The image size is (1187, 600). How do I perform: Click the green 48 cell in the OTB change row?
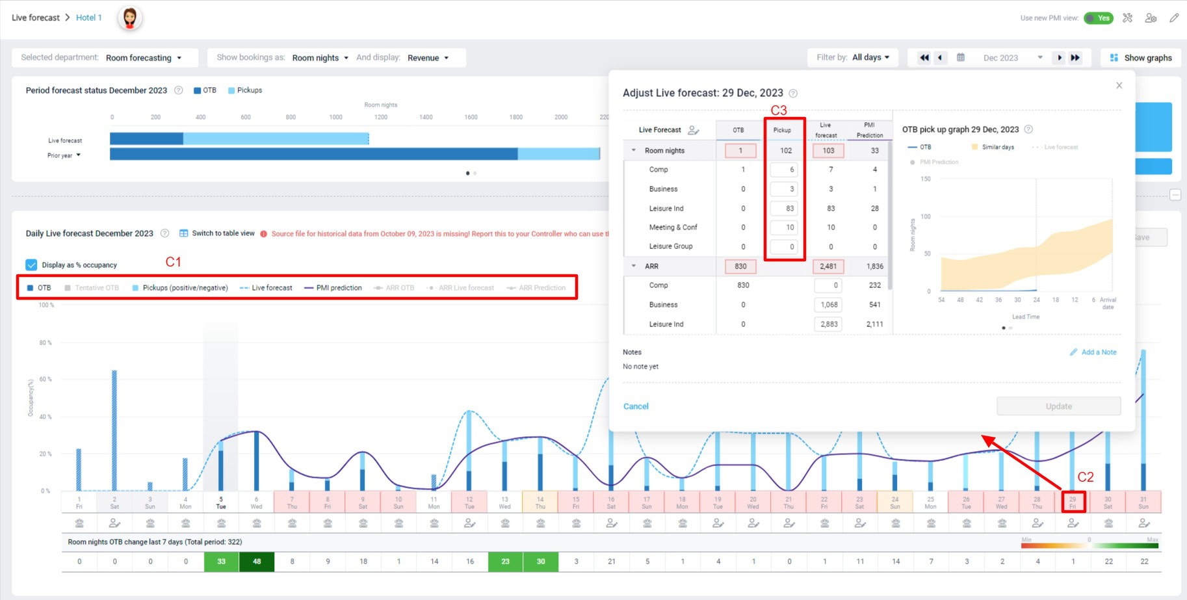(256, 561)
